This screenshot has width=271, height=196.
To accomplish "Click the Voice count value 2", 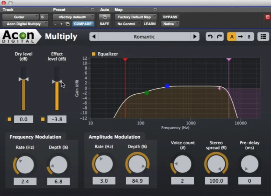I will coord(182,181).
